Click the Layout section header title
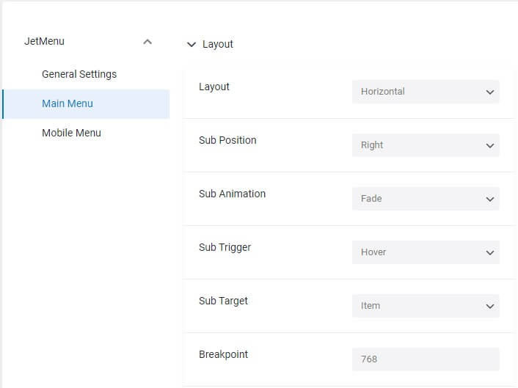Image resolution: width=518 pixels, height=388 pixels. 218,44
